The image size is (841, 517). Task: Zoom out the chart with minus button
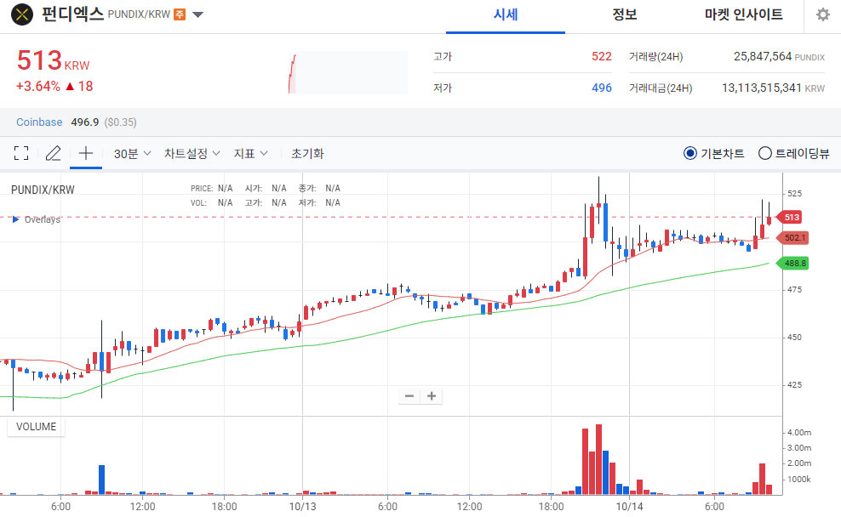[x=409, y=395]
